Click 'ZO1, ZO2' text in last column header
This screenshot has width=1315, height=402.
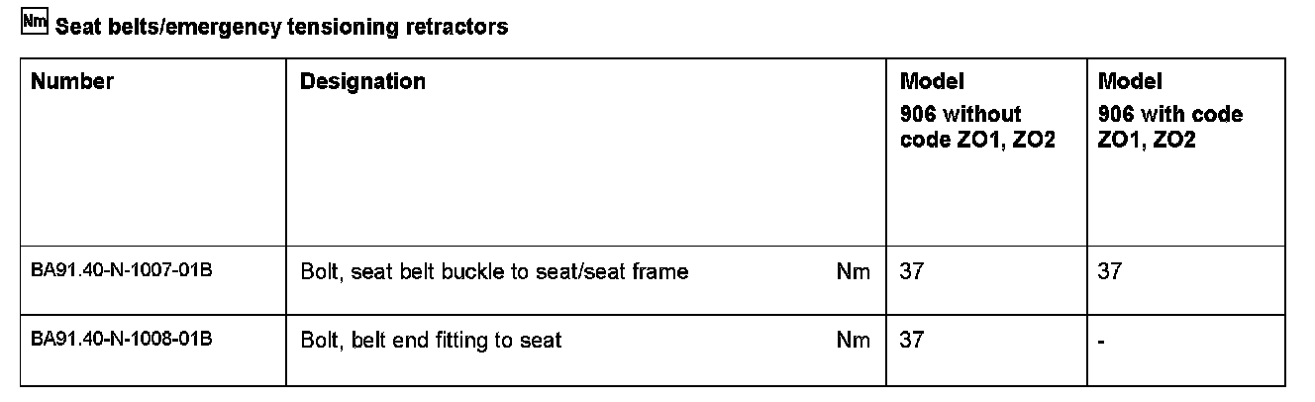tap(1147, 141)
